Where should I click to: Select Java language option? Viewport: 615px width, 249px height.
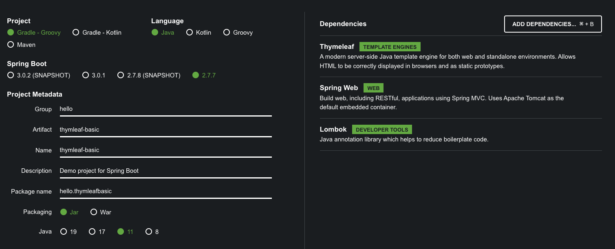click(x=163, y=33)
